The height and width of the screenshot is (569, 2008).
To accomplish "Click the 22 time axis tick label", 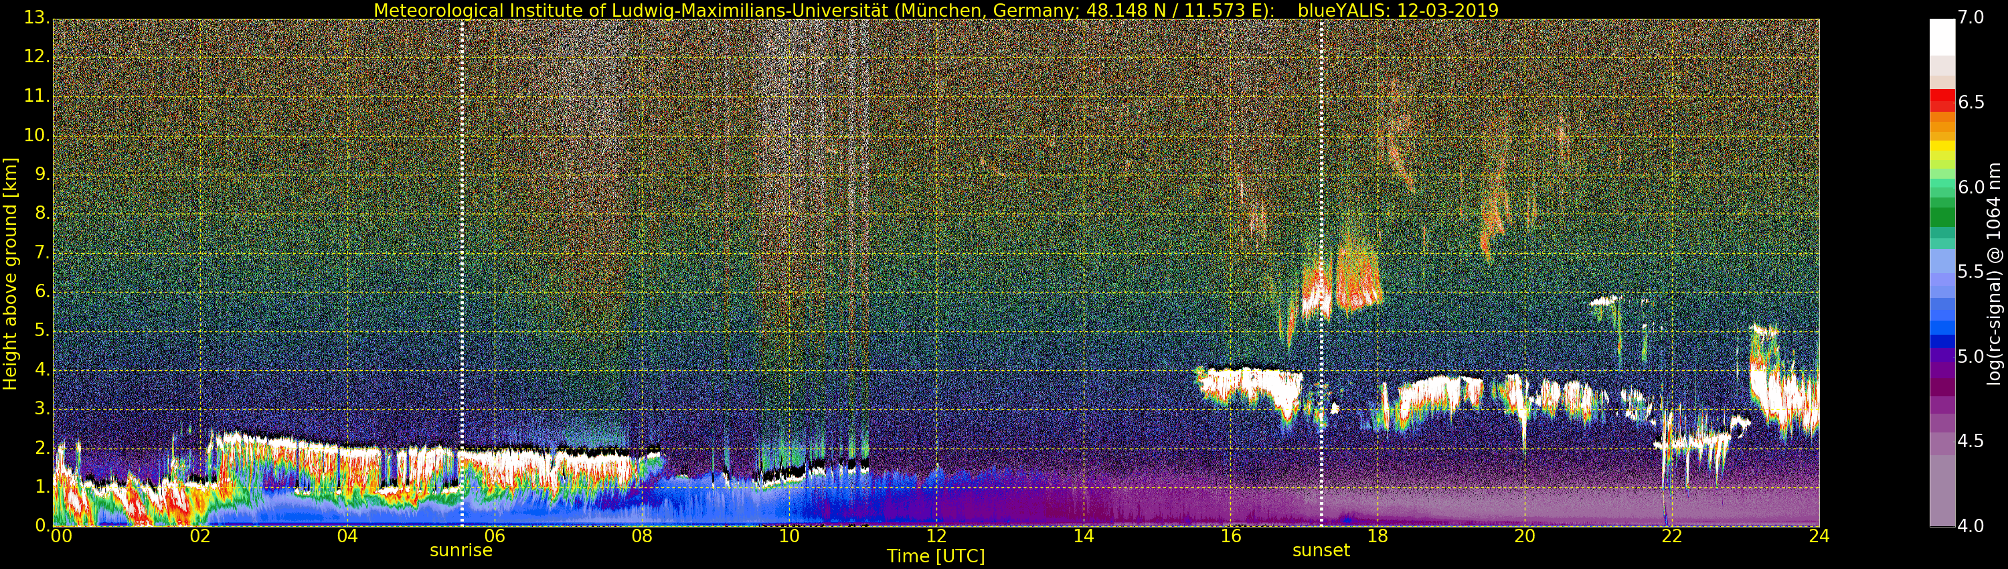I will (x=1672, y=536).
